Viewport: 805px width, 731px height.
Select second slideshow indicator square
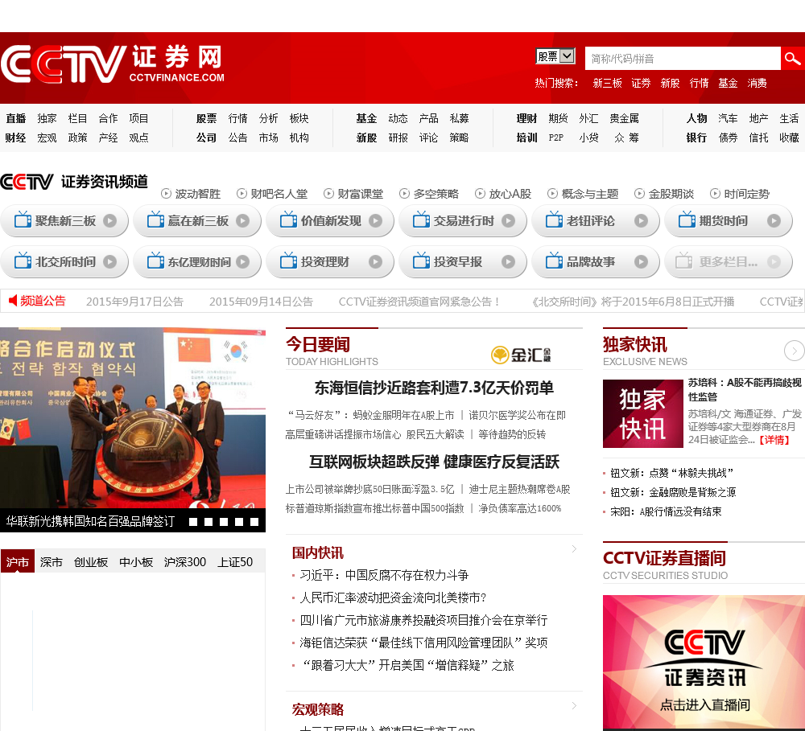tap(208, 522)
